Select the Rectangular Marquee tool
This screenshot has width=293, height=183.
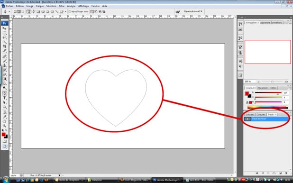tap(4, 33)
